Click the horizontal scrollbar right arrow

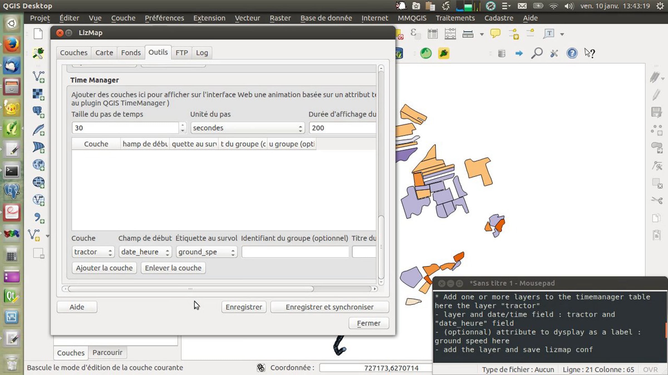point(375,289)
